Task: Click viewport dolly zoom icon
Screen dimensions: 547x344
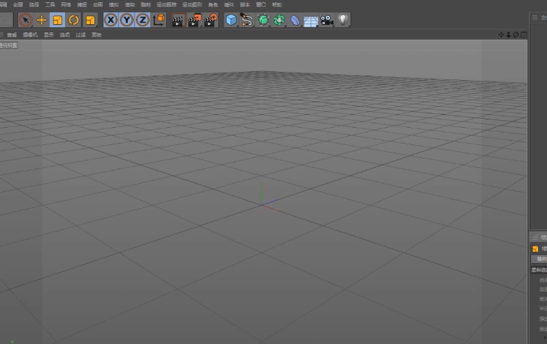Action: (x=508, y=35)
